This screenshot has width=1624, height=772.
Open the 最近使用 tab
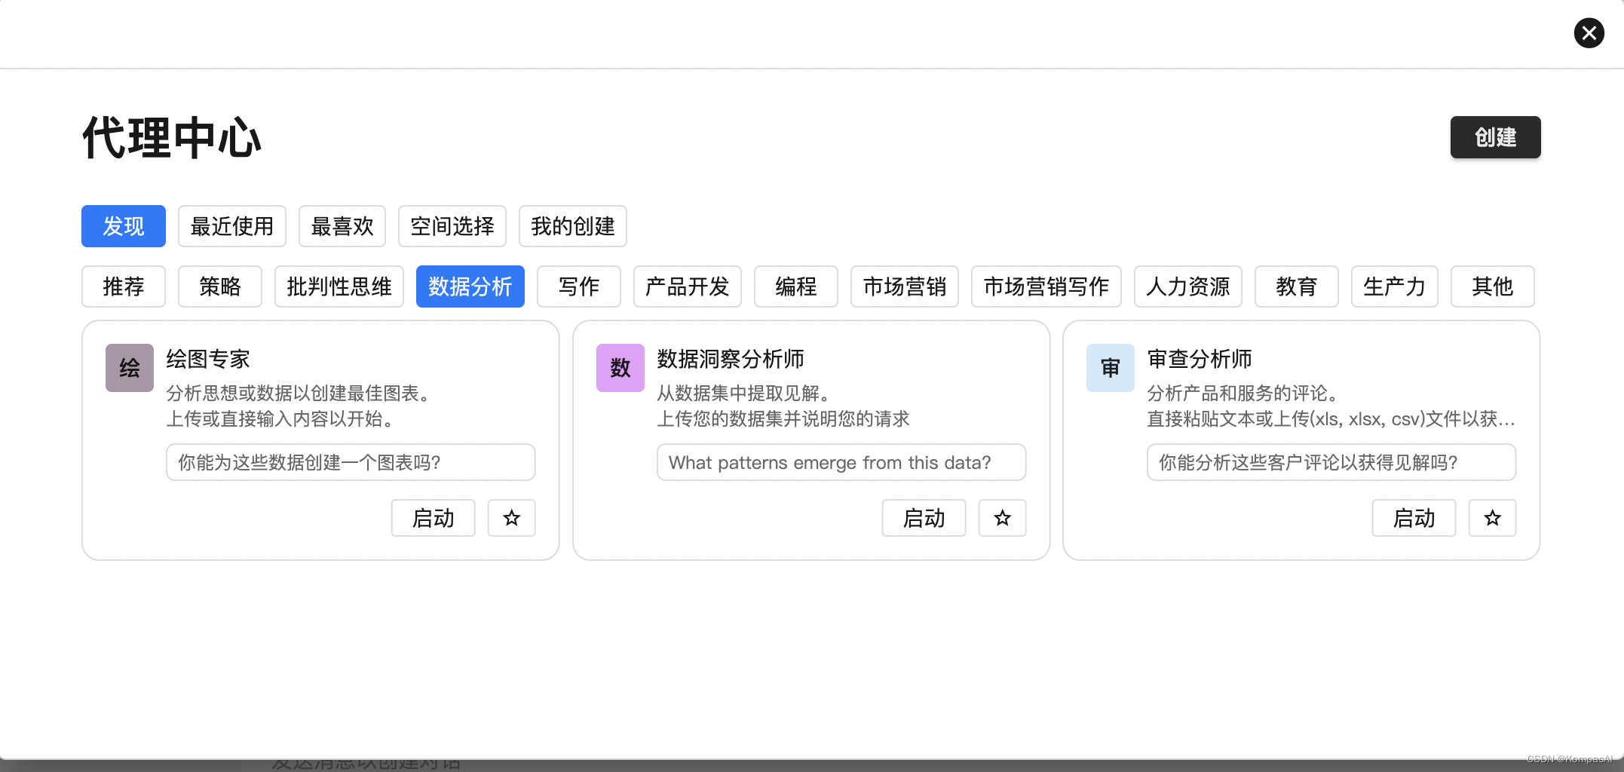[232, 226]
